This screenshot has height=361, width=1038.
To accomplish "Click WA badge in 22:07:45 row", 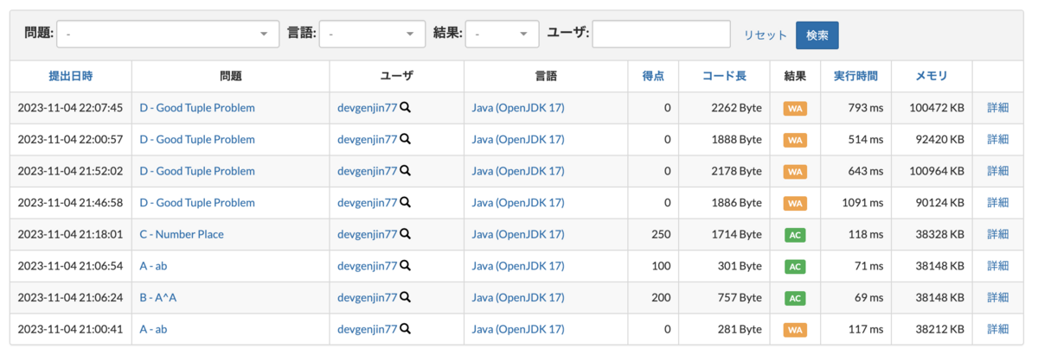I will click(795, 109).
